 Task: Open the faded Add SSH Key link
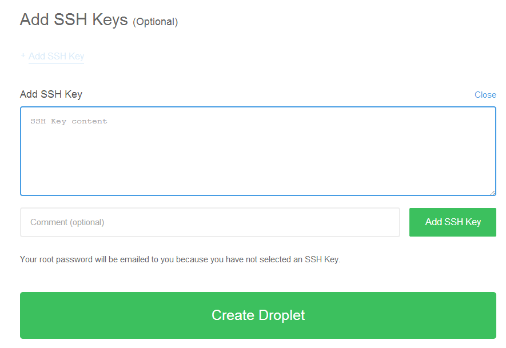pyautogui.click(x=56, y=56)
